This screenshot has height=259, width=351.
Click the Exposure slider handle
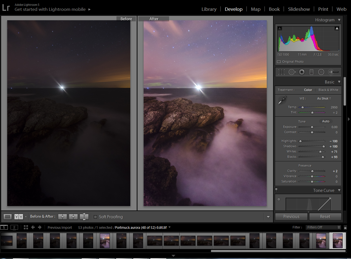[x=312, y=127]
